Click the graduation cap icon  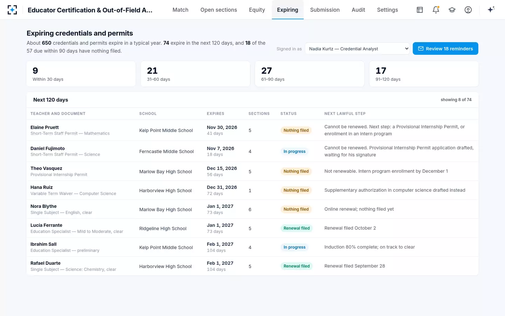click(x=452, y=10)
